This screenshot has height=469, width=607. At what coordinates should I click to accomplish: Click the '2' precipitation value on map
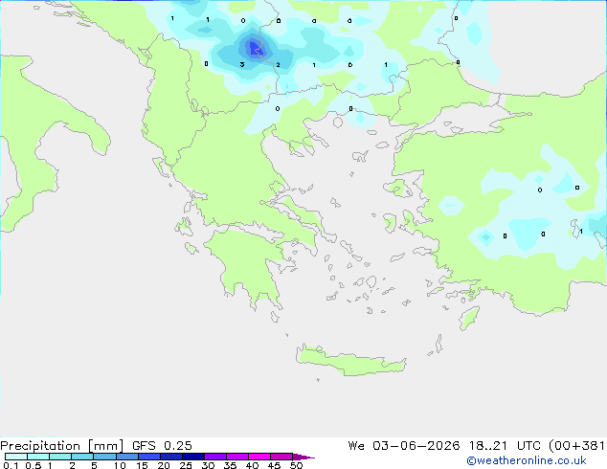(x=278, y=65)
